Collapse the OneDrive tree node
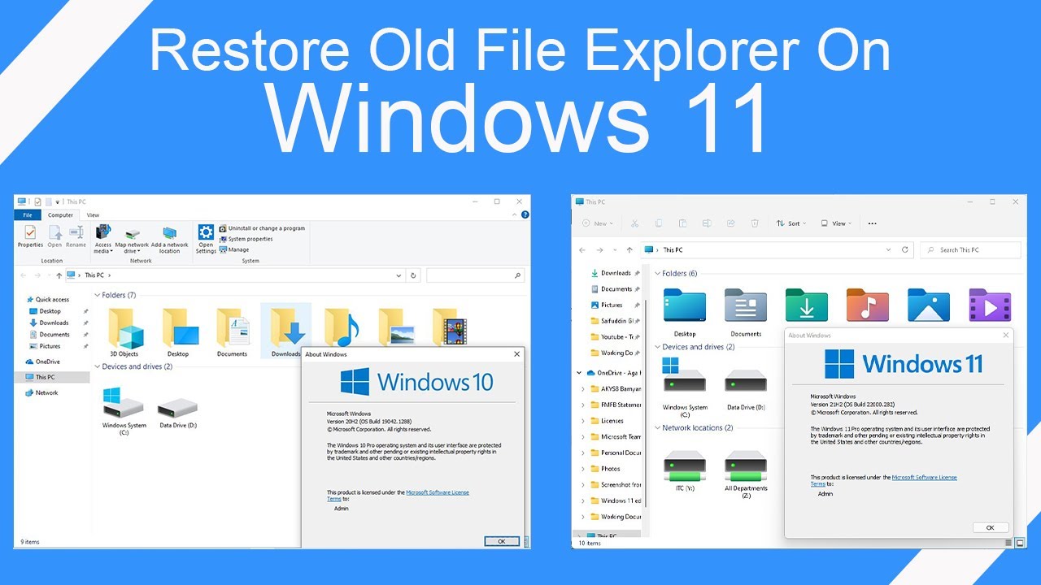The height and width of the screenshot is (585, 1041). click(580, 373)
